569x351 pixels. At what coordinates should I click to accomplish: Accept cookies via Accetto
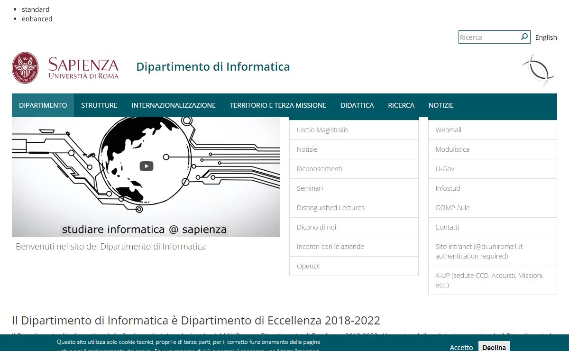coord(461,347)
